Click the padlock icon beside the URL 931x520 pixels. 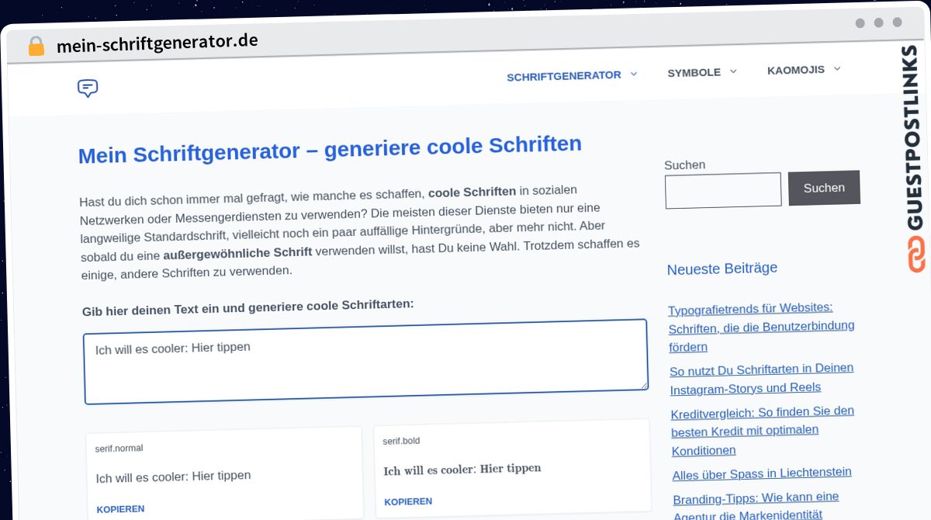[x=36, y=47]
